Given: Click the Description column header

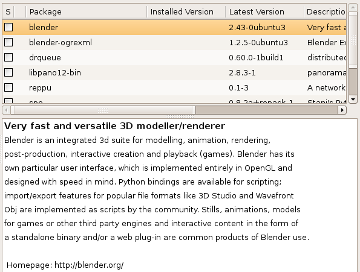Looking at the screenshot, I should pos(325,11).
